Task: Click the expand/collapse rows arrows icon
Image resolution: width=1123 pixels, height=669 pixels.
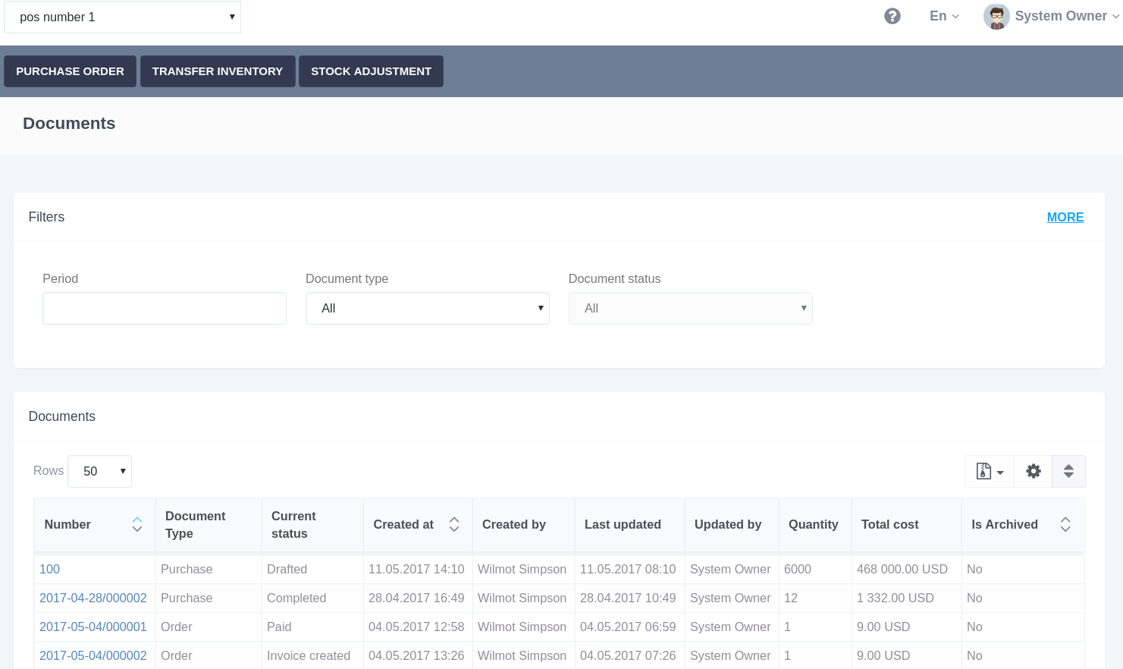Action: click(x=1068, y=471)
